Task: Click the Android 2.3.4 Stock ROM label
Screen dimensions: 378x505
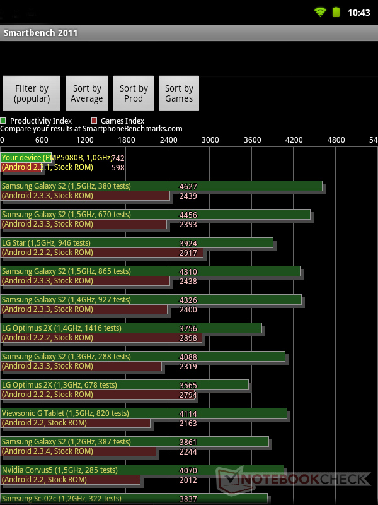Action: click(x=47, y=451)
